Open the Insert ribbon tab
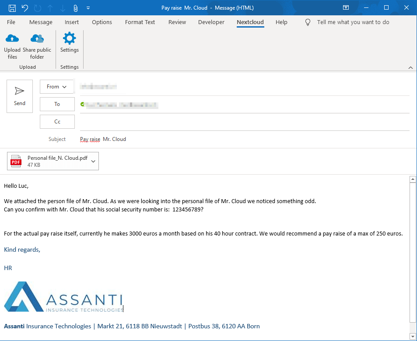This screenshot has width=417, height=341. pos(72,22)
